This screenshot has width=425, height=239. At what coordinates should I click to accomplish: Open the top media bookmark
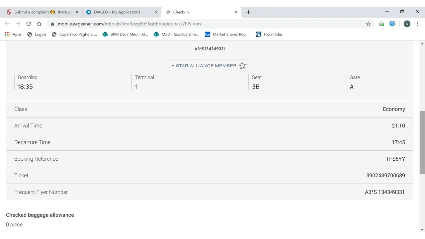click(x=269, y=34)
